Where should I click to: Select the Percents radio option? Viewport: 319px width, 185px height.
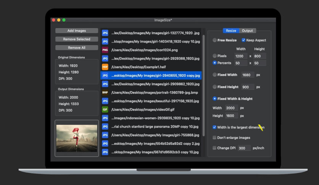214,63
